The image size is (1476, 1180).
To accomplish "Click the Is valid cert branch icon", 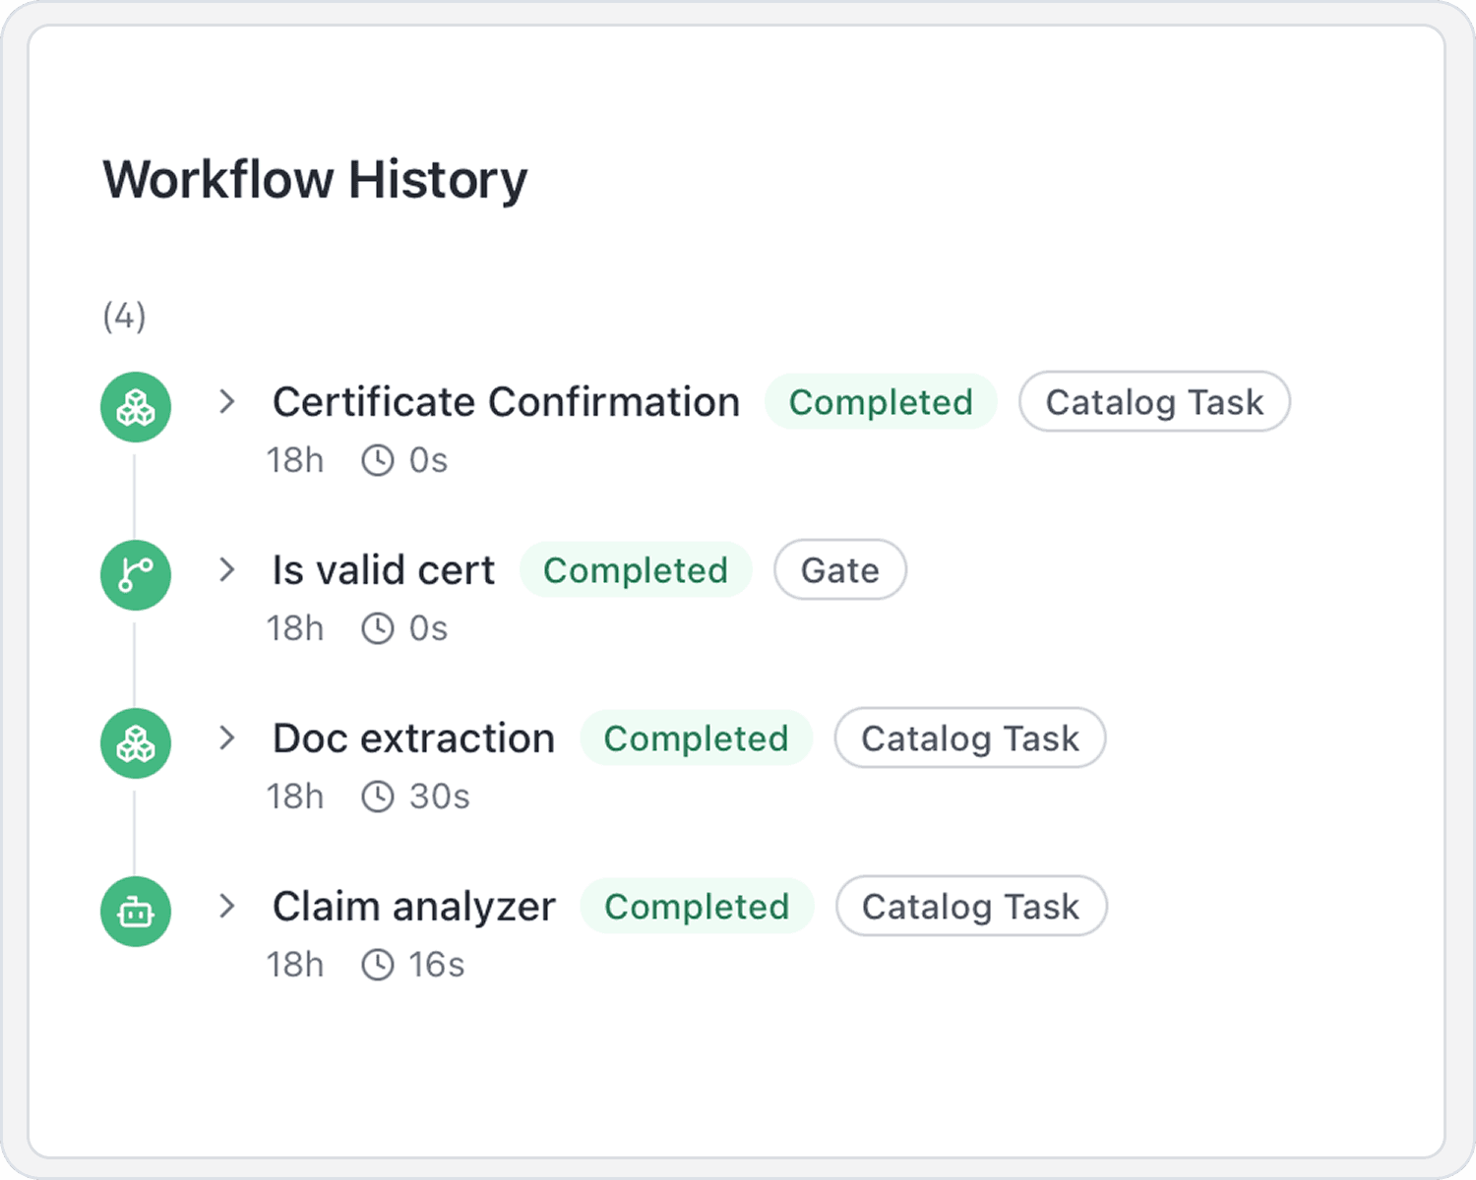I will point(136,575).
